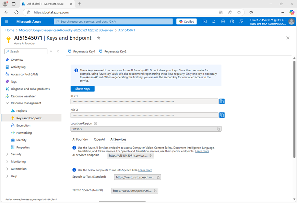The image size is (297, 203).
Task: Open Azure notifications bell
Action: click(214, 22)
